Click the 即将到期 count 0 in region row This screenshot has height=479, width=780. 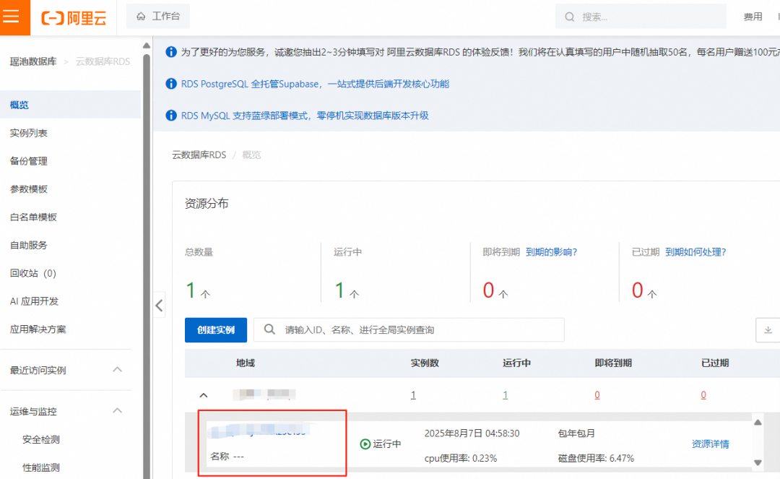pyautogui.click(x=597, y=395)
